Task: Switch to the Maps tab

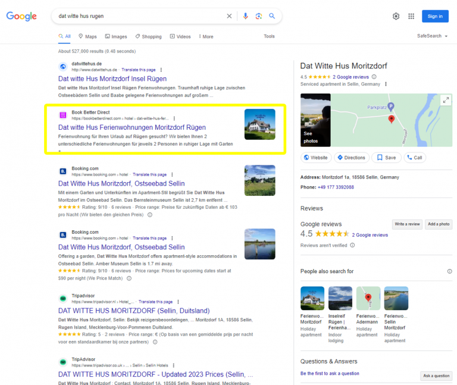Action: pyautogui.click(x=87, y=36)
